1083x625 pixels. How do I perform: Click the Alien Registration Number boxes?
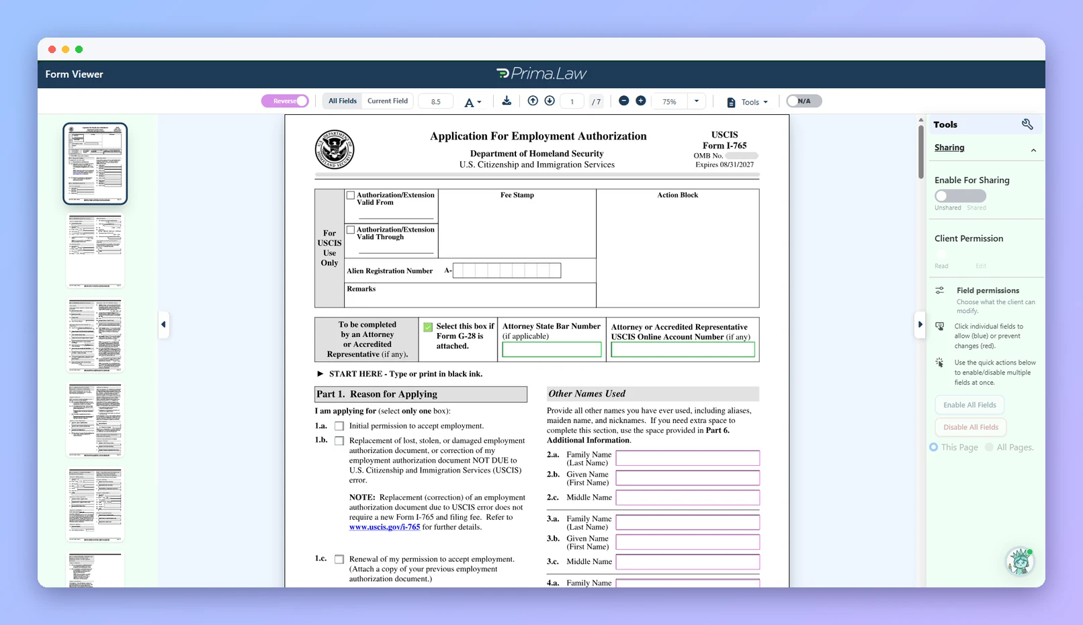coord(507,271)
